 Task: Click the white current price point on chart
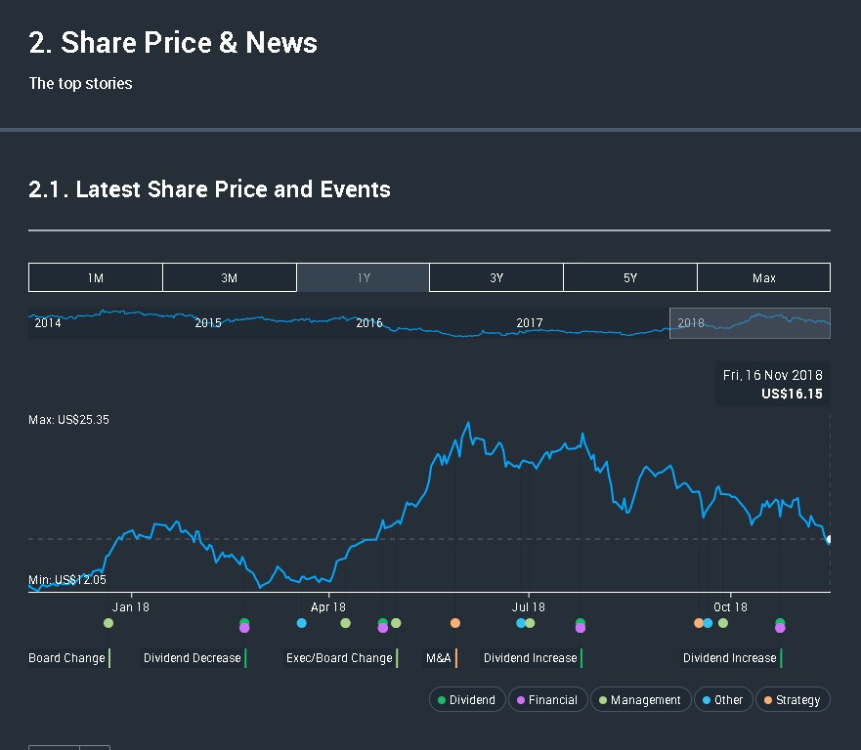tap(829, 539)
